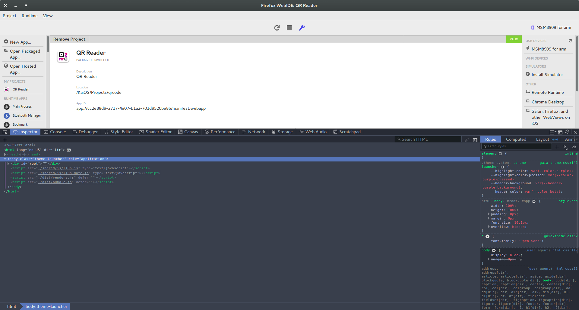Expand the div id root node

tap(8, 164)
